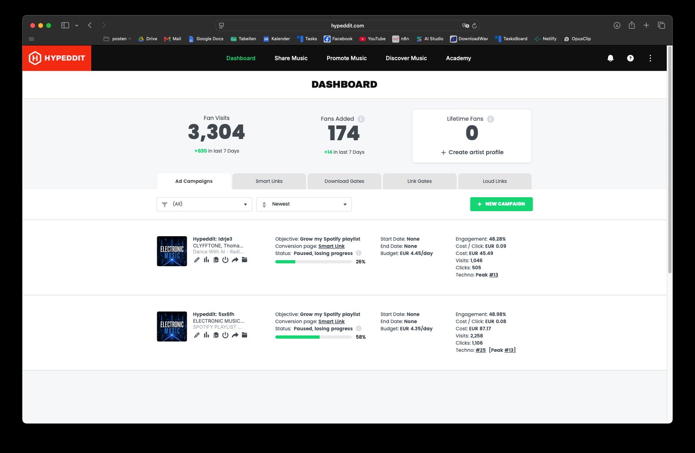Switch to the Link Gates tab
Image resolution: width=695 pixels, height=453 pixels.
coord(419,181)
